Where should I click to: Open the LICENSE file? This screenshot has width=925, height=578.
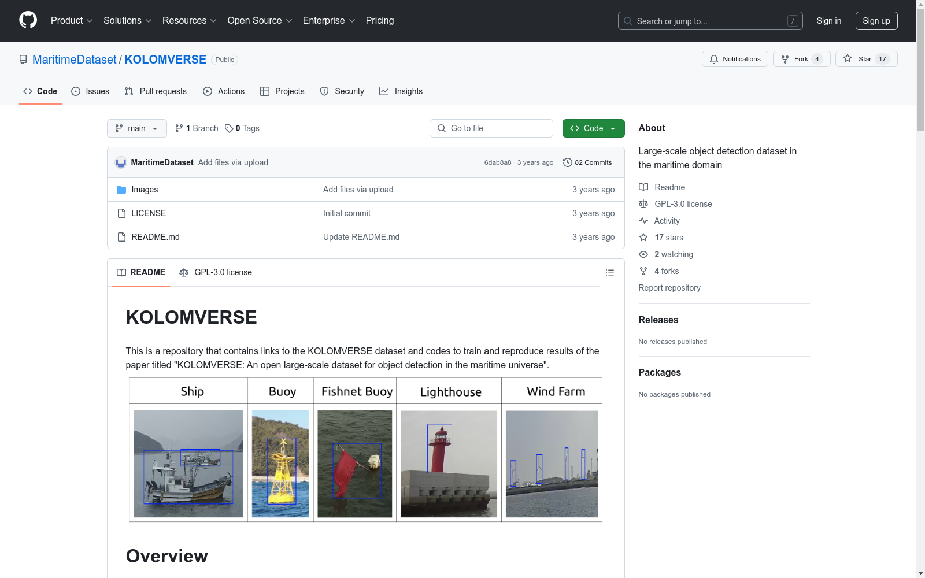pyautogui.click(x=149, y=213)
